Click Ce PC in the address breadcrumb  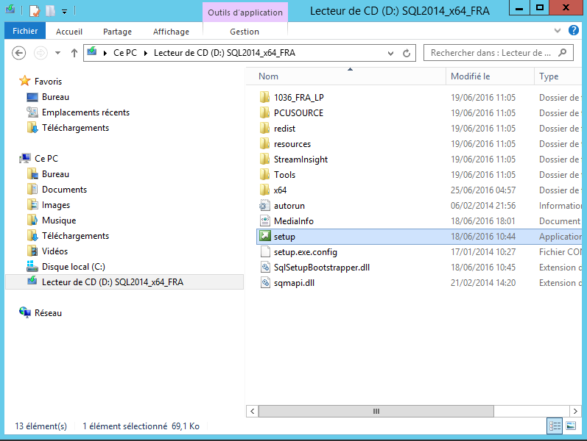125,53
